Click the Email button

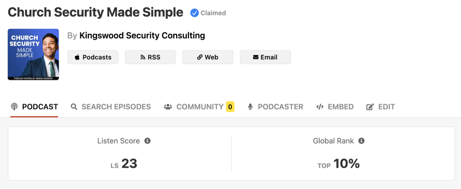(x=265, y=57)
